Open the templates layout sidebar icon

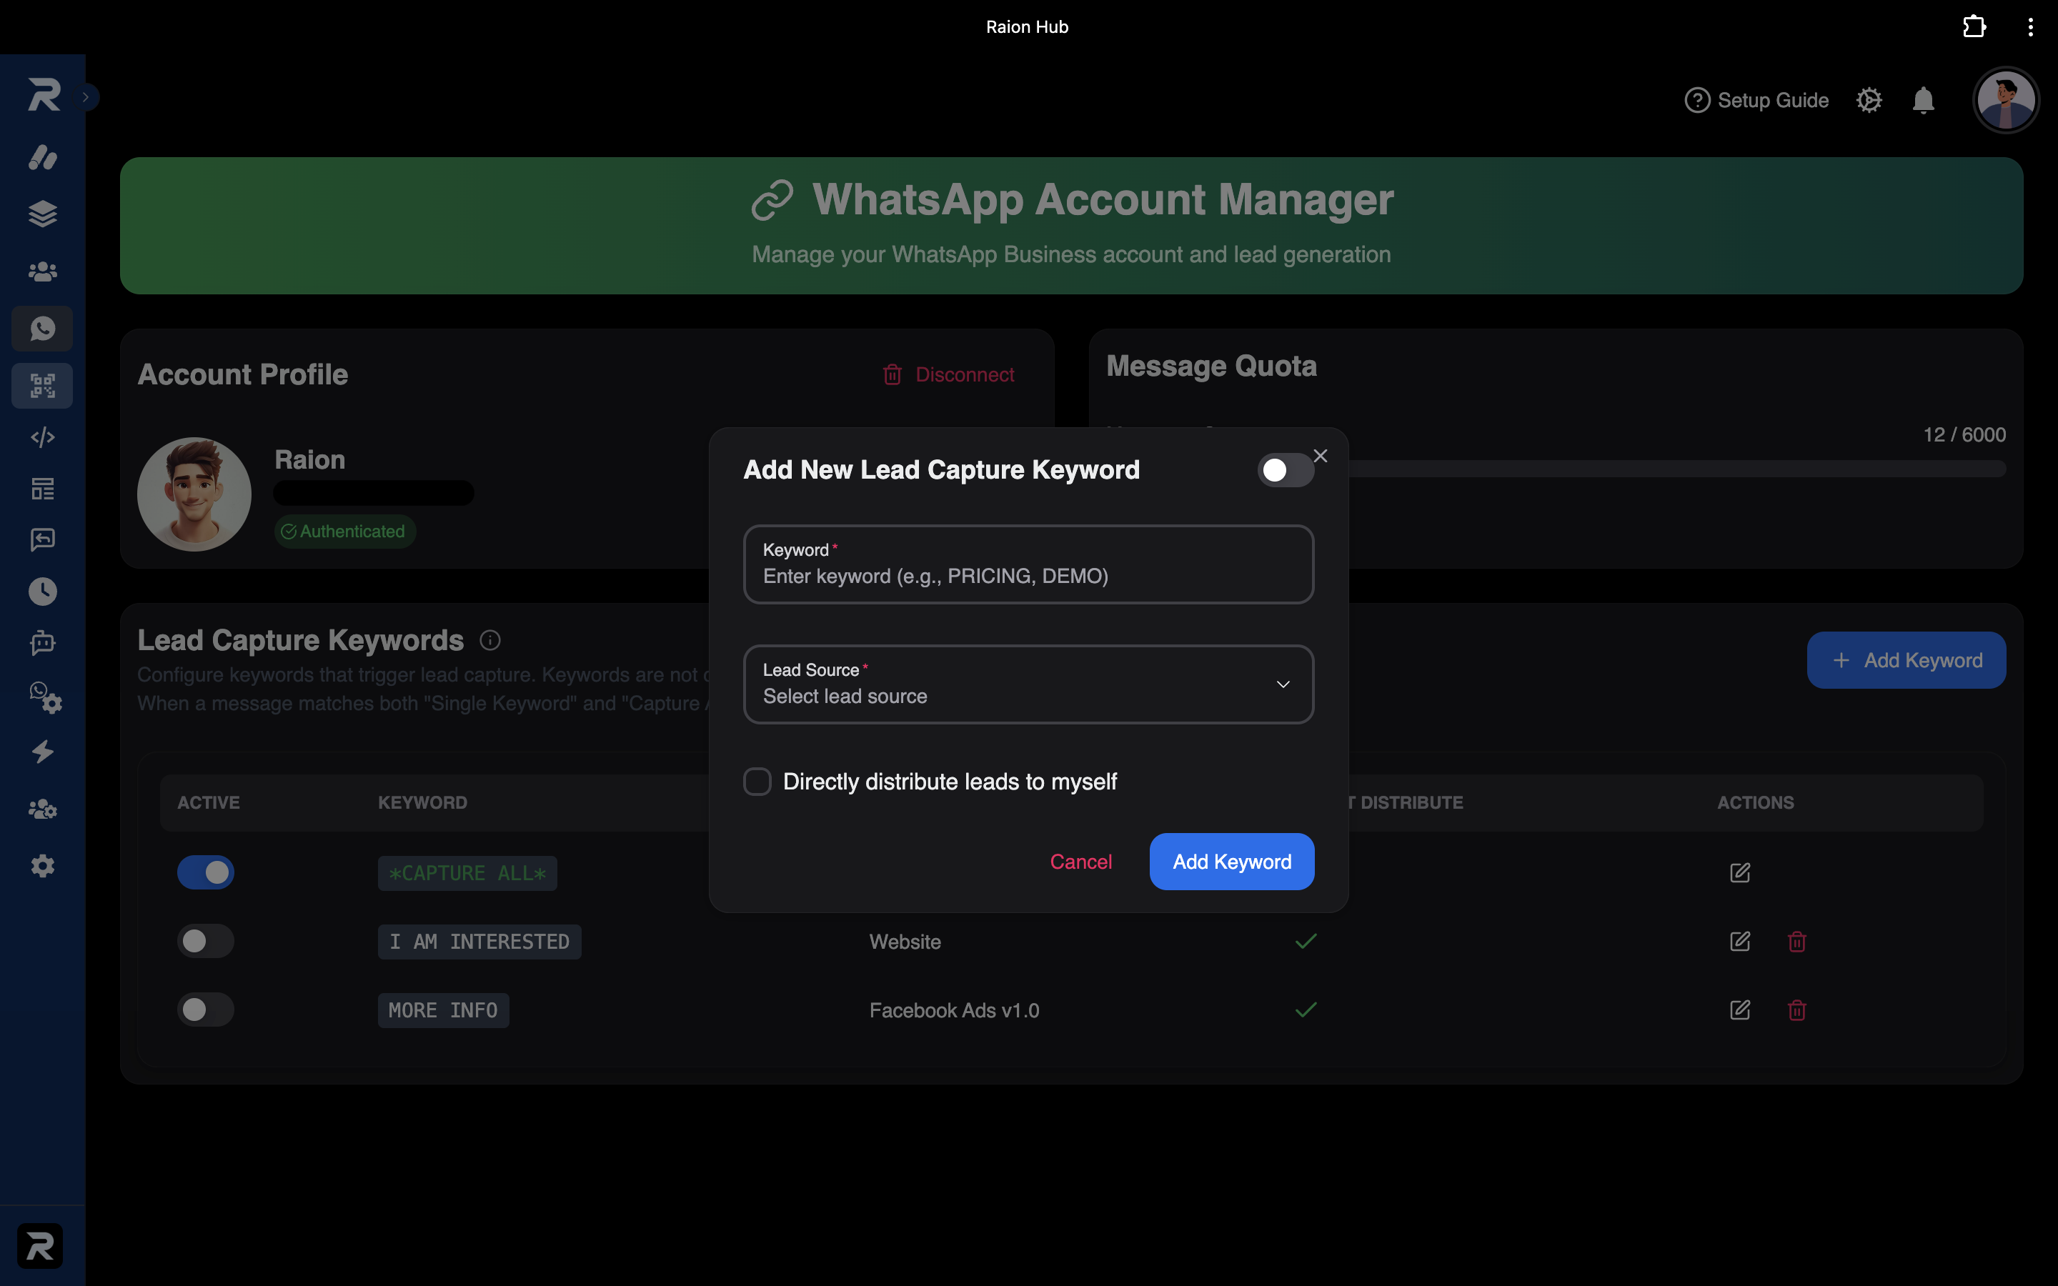coord(43,488)
